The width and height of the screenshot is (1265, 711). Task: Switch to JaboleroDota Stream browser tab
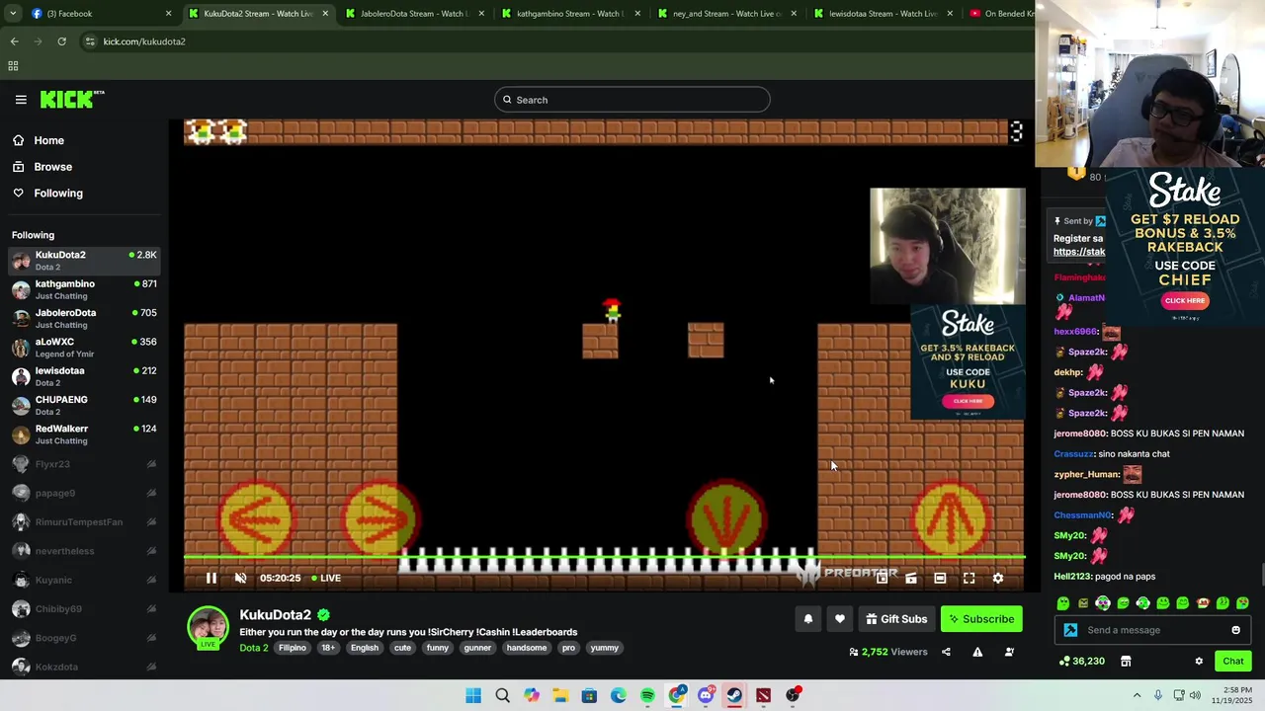(413, 14)
